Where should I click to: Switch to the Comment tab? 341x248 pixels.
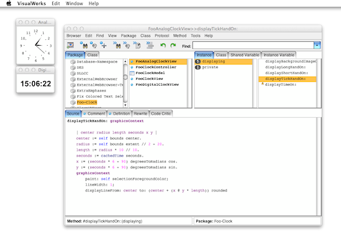coord(94,113)
